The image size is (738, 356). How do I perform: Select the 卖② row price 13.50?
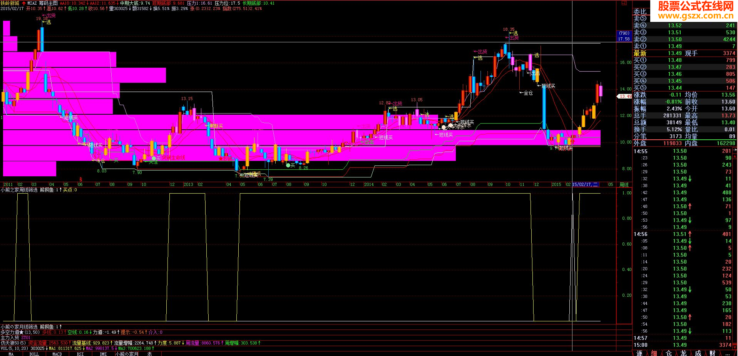pyautogui.click(x=675, y=39)
